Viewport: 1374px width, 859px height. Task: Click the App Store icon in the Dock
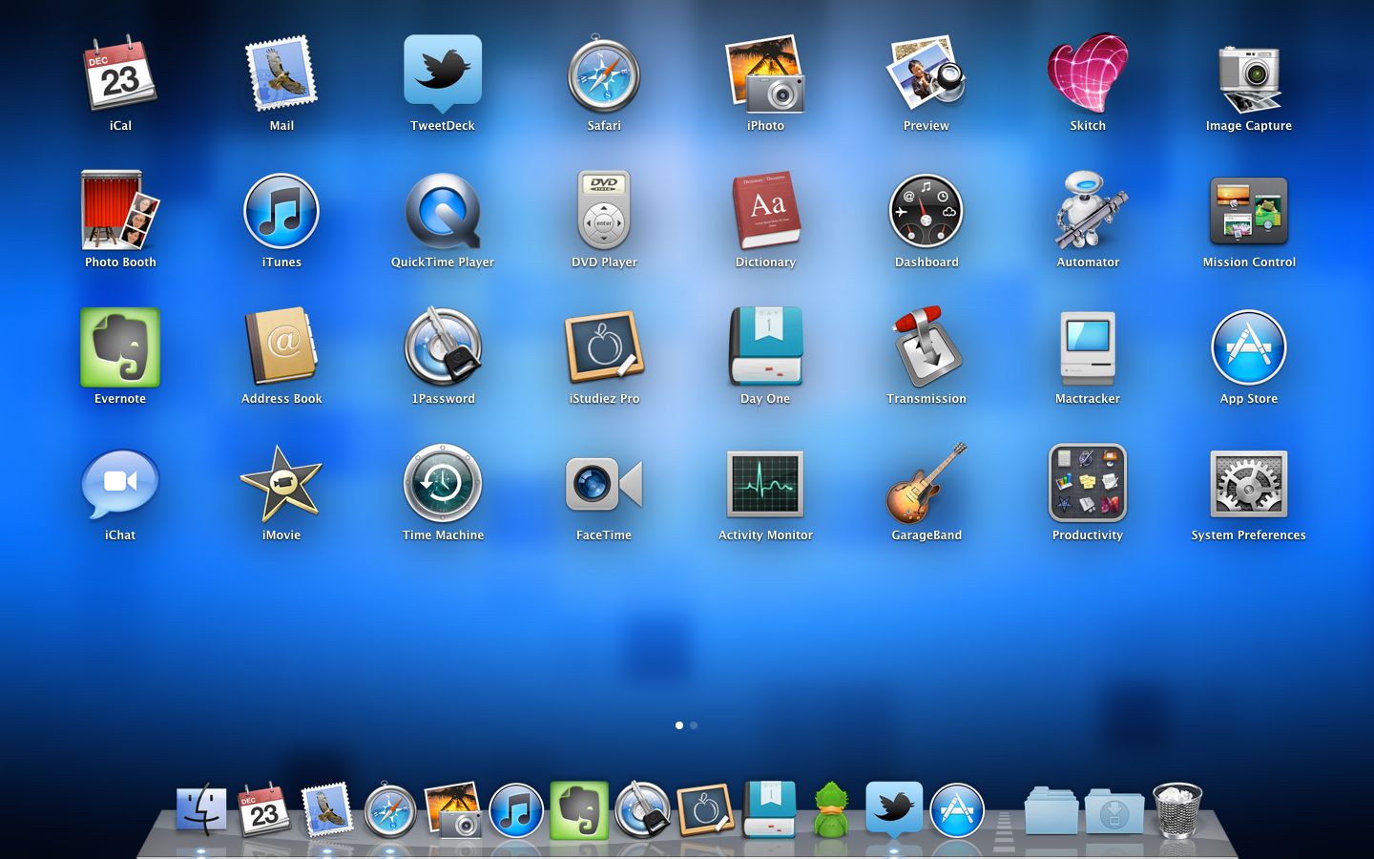tap(957, 811)
